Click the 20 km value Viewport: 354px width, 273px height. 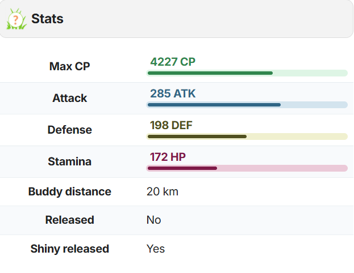163,192
